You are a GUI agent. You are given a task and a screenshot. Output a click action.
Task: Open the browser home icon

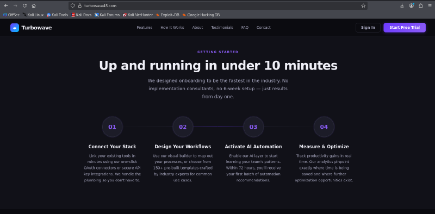pyautogui.click(x=34, y=5)
